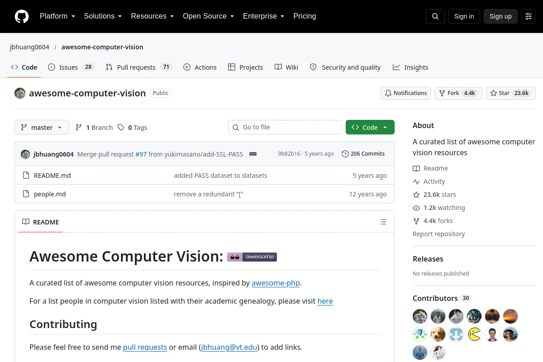Switch to the Projects tab
Viewport: 543px width, 362px height.
246,67
